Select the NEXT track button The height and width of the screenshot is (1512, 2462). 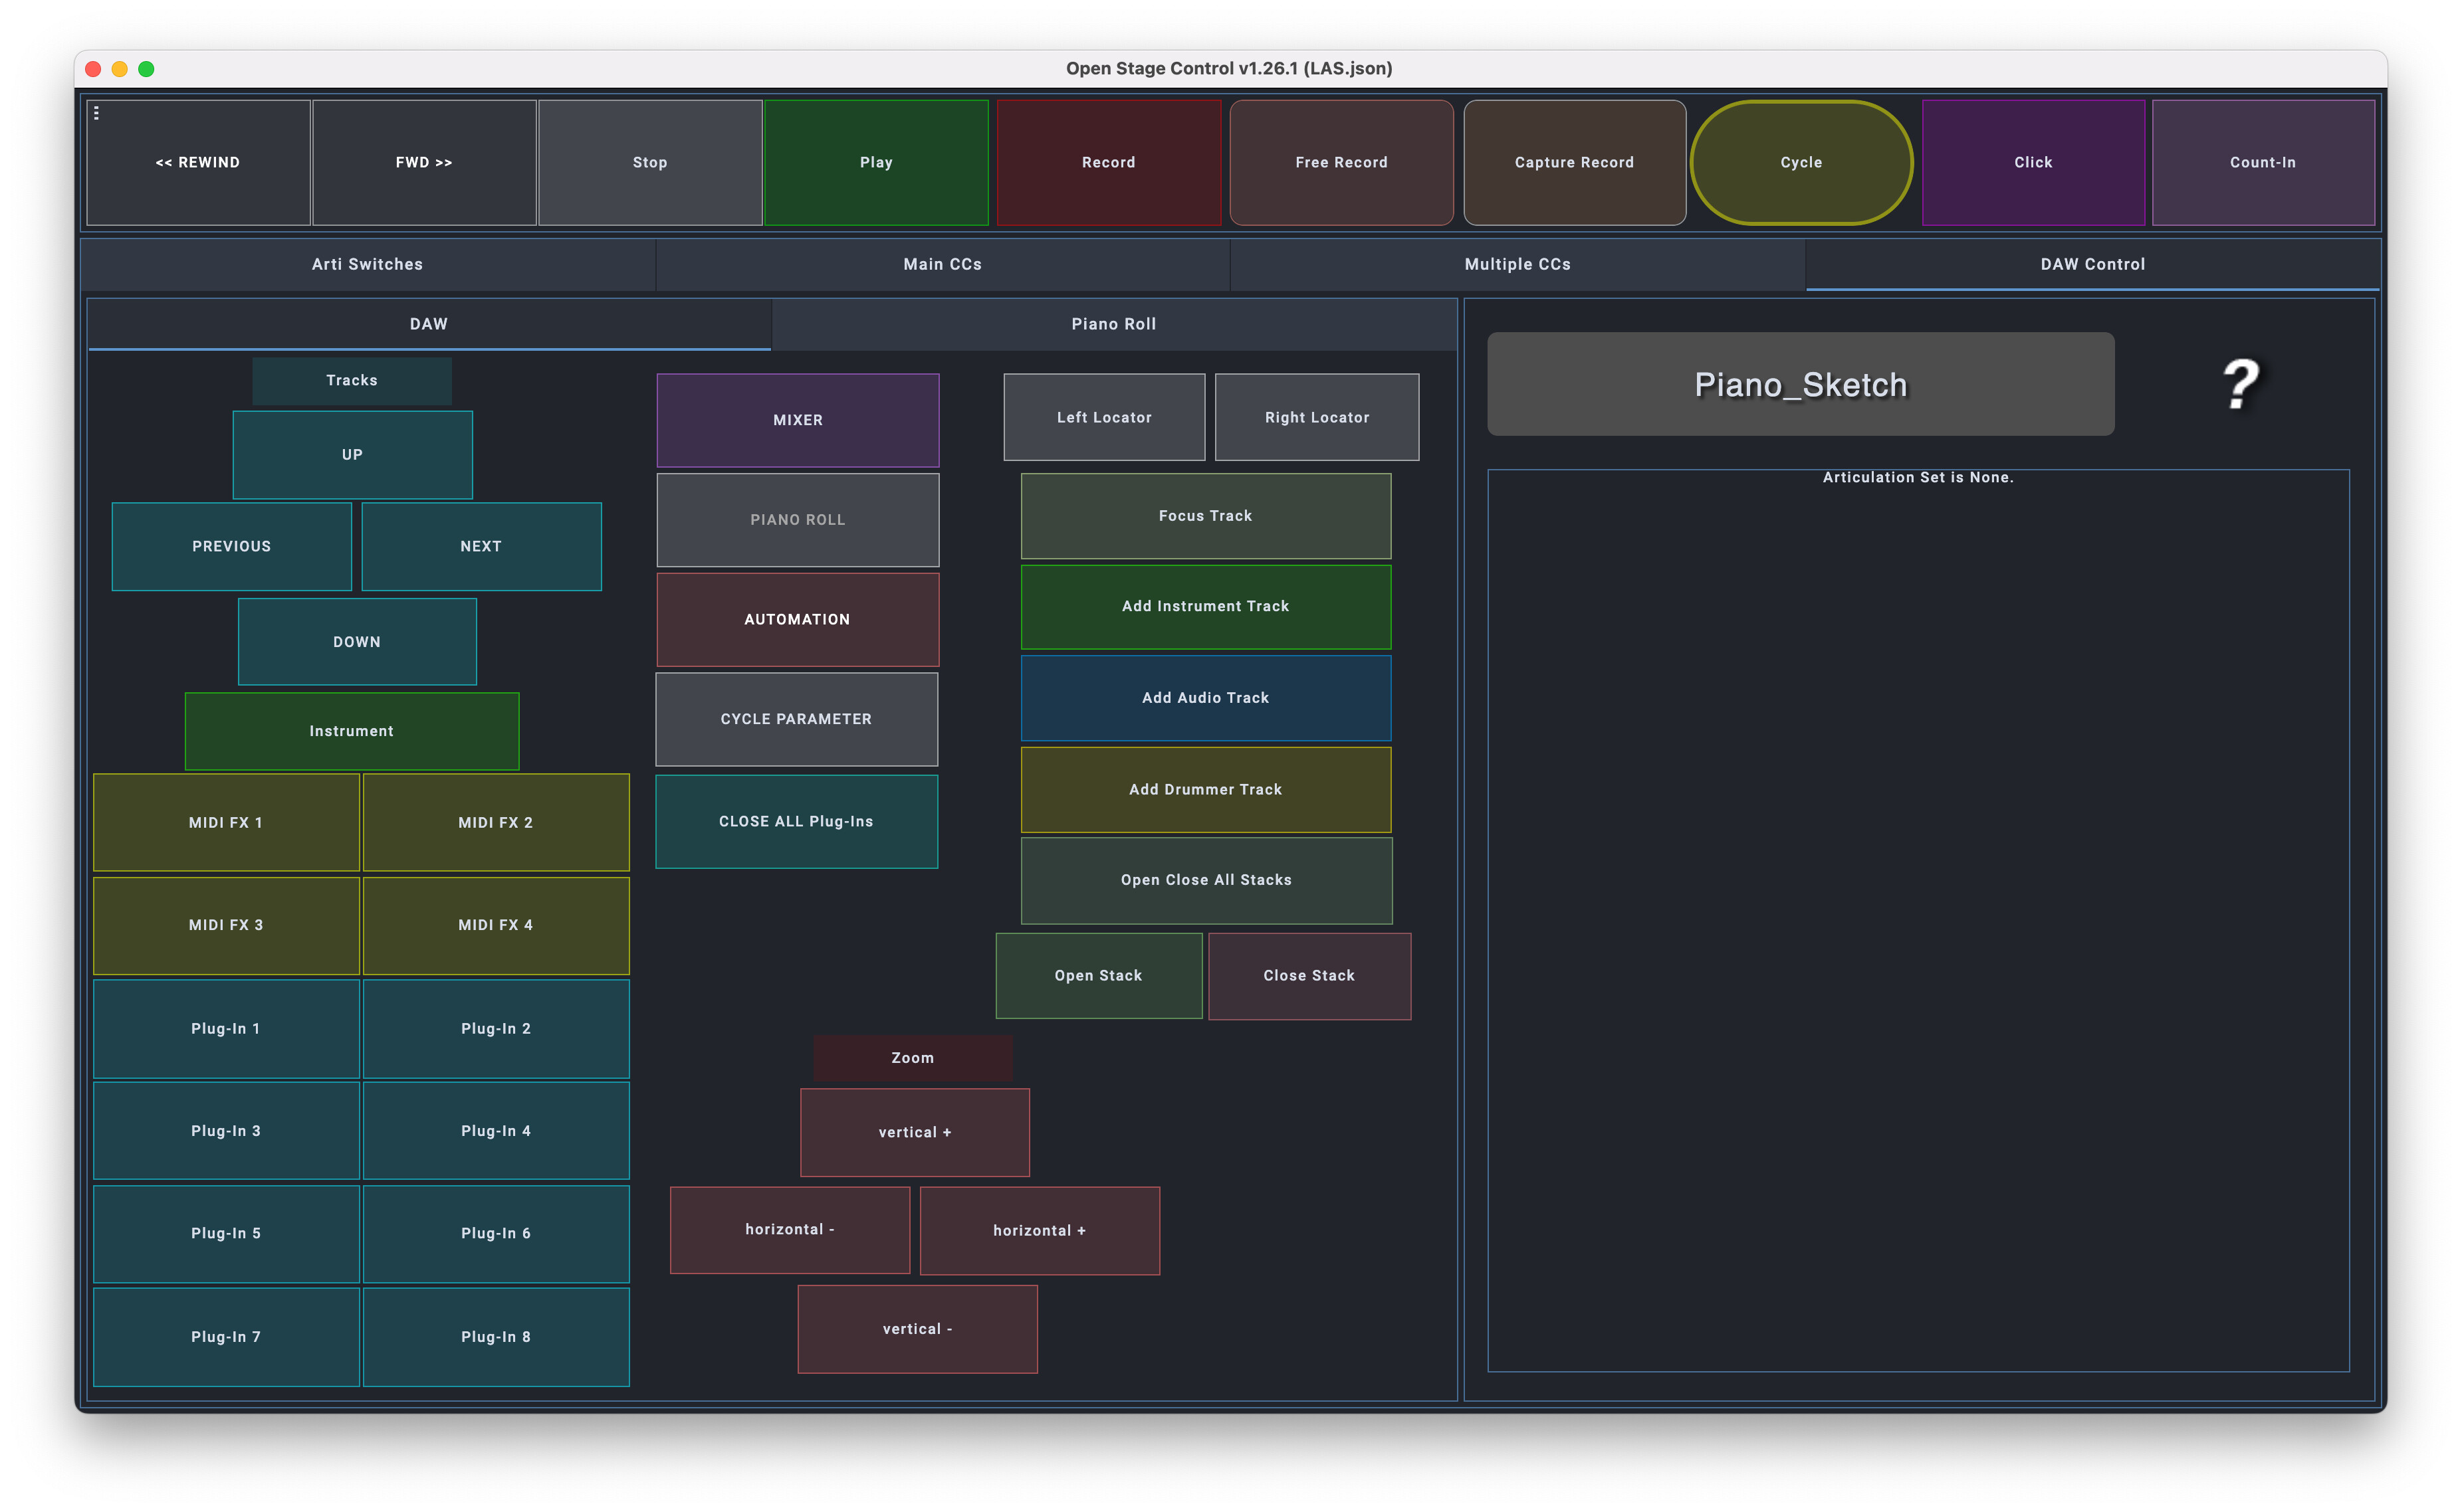[x=480, y=546]
